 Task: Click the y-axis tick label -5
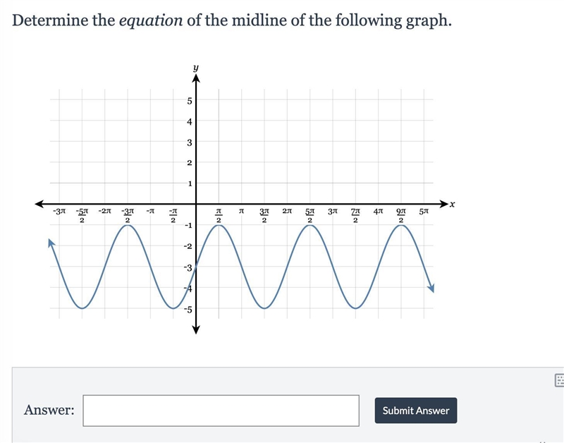(x=188, y=310)
